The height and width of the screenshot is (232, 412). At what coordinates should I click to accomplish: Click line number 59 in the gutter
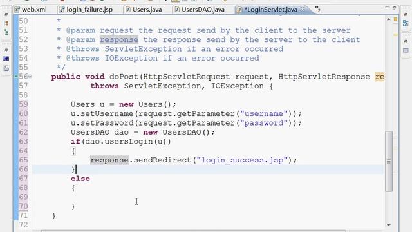(x=23, y=104)
